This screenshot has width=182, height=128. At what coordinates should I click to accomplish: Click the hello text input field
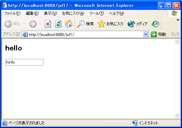[24, 62]
